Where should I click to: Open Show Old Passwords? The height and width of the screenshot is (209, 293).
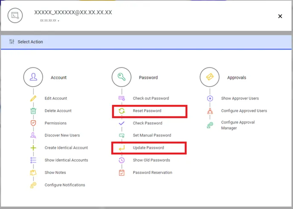[151, 160]
